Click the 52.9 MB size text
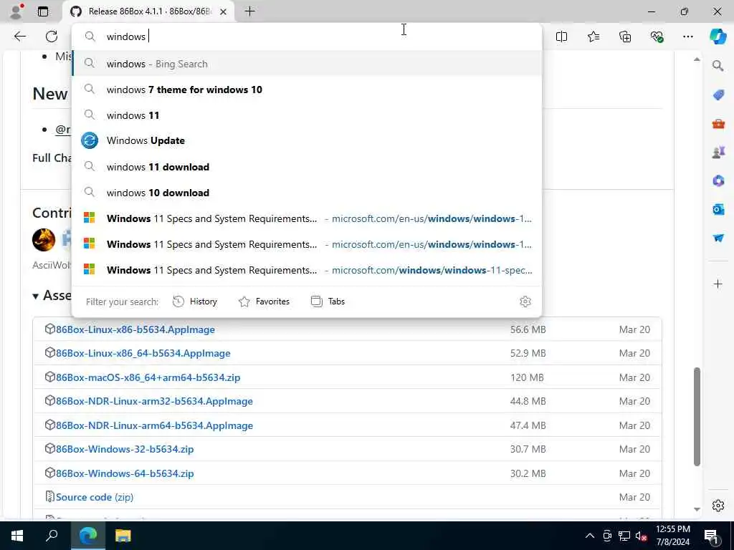The width and height of the screenshot is (734, 550). click(528, 353)
